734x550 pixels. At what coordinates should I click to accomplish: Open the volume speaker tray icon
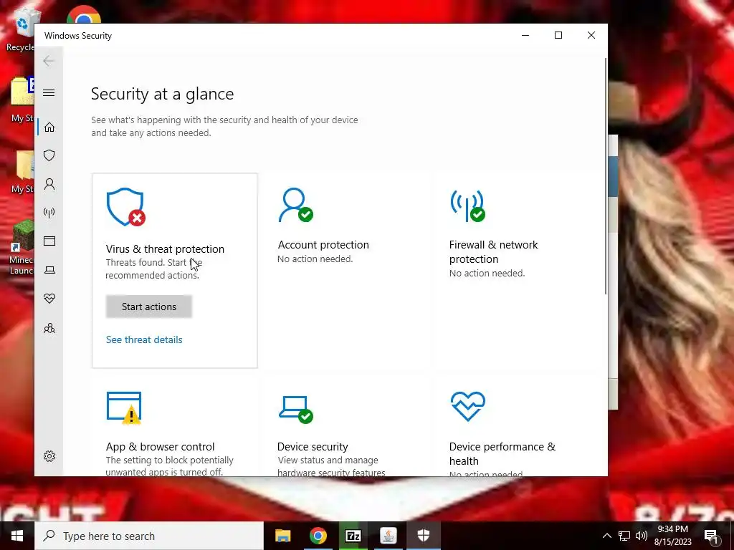tap(642, 536)
